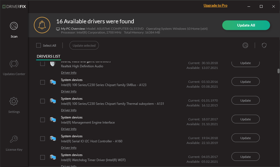Check the Serial IO I2C Host Controller box
280x167 pixels.
(42, 139)
